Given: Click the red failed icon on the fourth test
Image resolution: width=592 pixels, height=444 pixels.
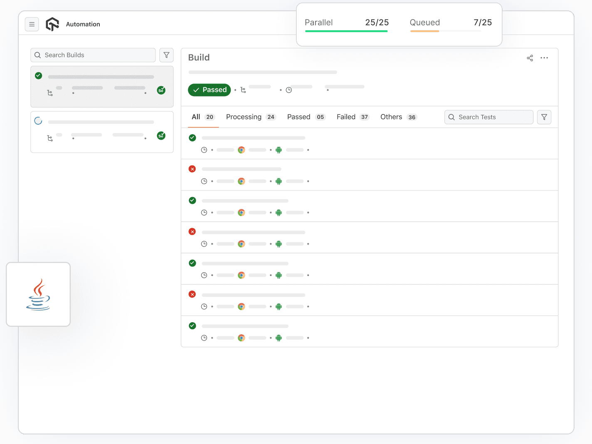Looking at the screenshot, I should pyautogui.click(x=192, y=232).
